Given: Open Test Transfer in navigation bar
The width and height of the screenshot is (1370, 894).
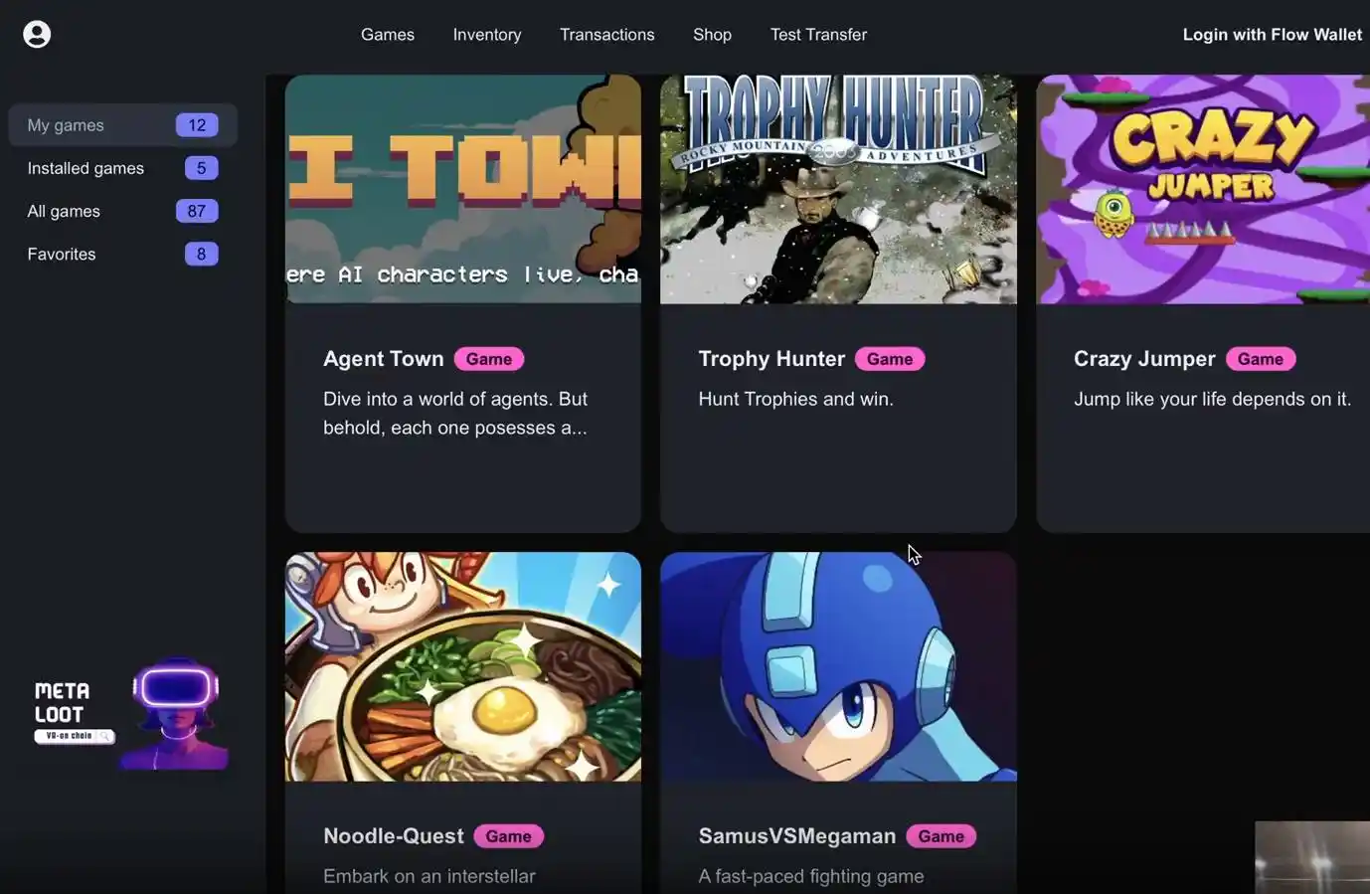Looking at the screenshot, I should tap(818, 35).
